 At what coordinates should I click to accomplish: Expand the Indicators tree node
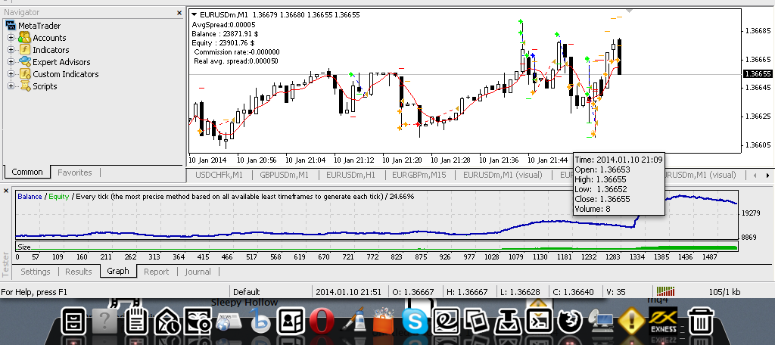pos(11,50)
